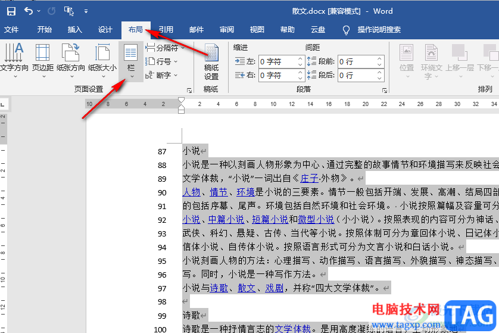This screenshot has width=499, height=333.
Task: Follow the 短篇小说 hyperlink
Action: tap(270, 219)
